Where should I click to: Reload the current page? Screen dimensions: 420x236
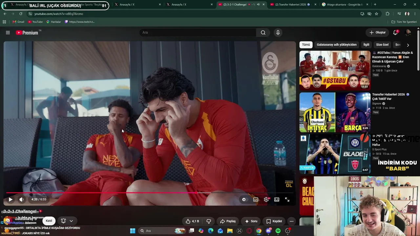click(21, 14)
